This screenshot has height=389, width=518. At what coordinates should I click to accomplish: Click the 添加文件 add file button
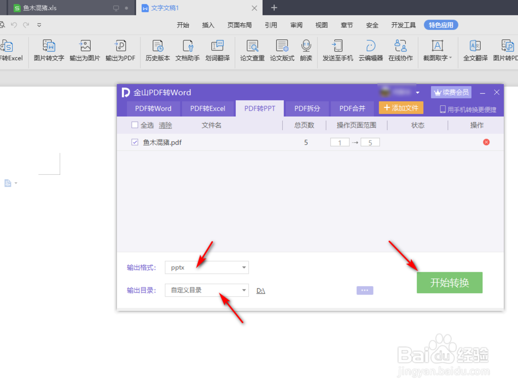pyautogui.click(x=401, y=108)
